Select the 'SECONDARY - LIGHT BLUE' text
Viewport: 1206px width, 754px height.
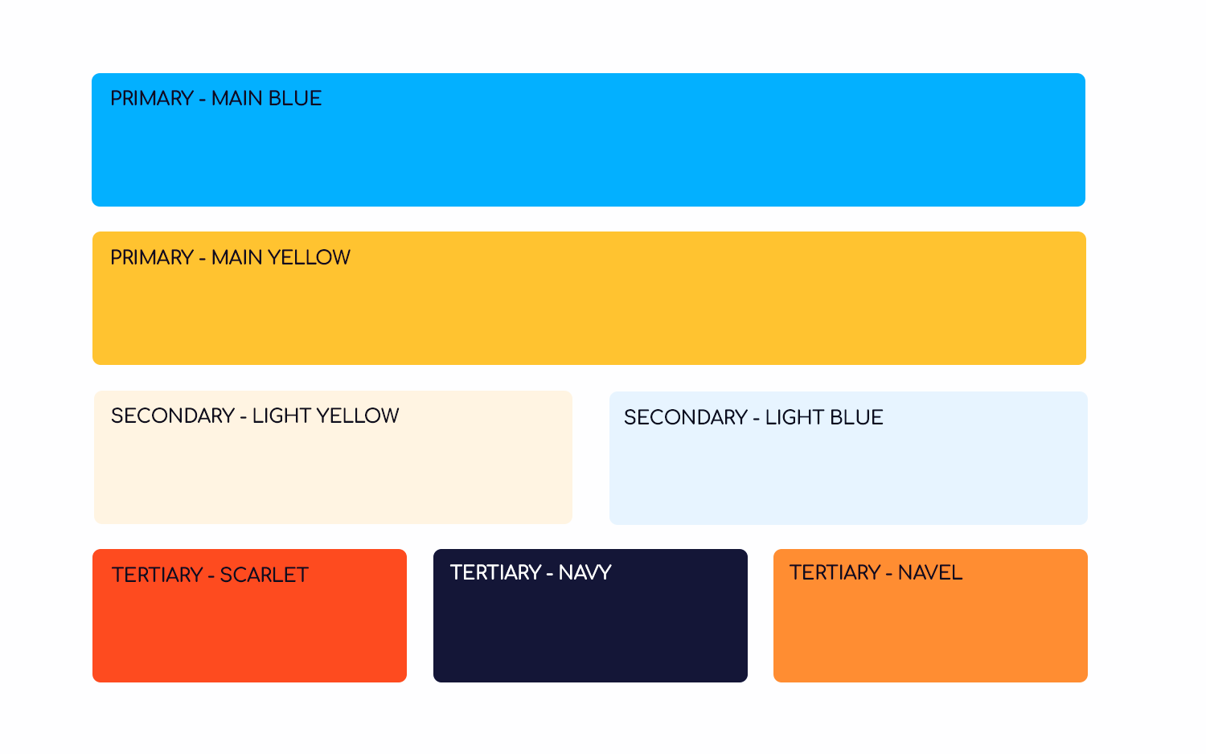753,417
